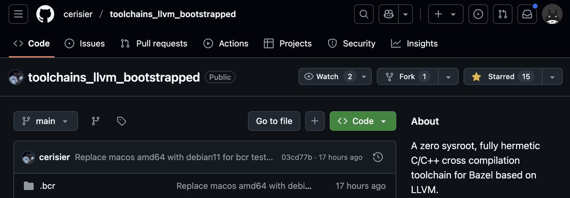Switch to the Code tab
Screen dimensions: 570x198
click(x=31, y=43)
